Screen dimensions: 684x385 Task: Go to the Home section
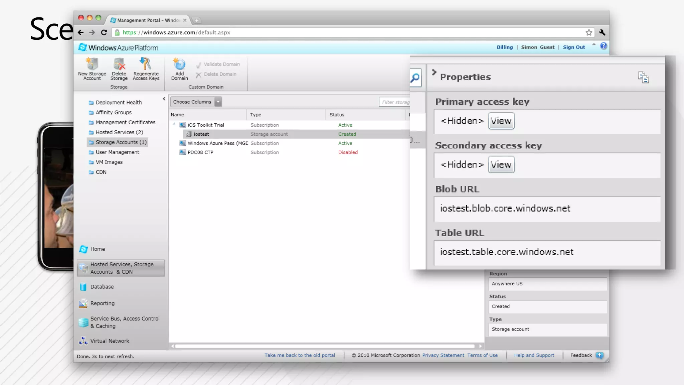click(x=92, y=249)
